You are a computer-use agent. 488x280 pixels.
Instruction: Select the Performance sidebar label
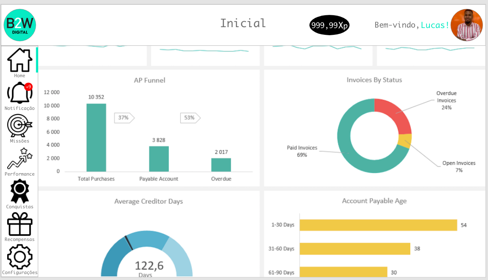20,174
